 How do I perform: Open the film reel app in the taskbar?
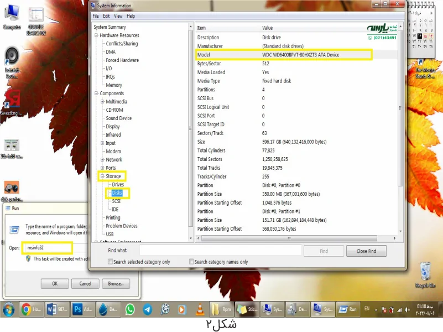[x=165, y=309]
